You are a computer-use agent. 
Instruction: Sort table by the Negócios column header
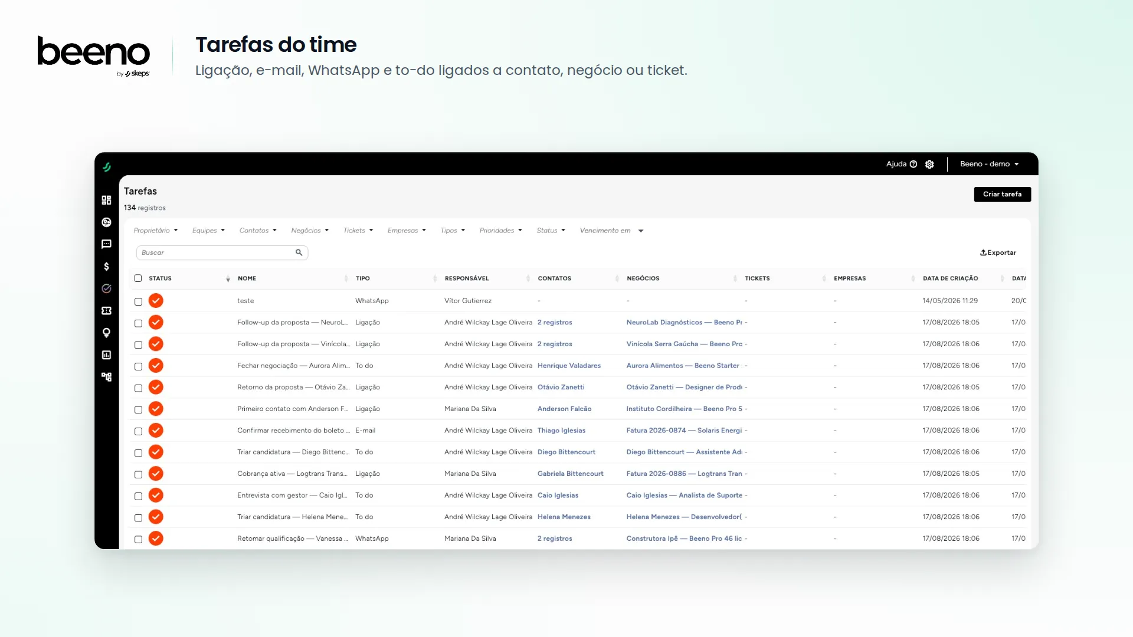pyautogui.click(x=643, y=278)
